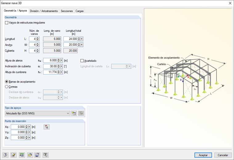Open Longitud total arrow menu for L
Image resolution: width=234 pixels, height=160 pixels.
pos(82,39)
